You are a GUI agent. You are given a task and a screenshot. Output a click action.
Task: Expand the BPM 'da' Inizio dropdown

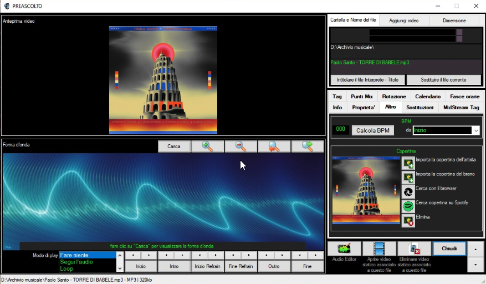pos(476,130)
